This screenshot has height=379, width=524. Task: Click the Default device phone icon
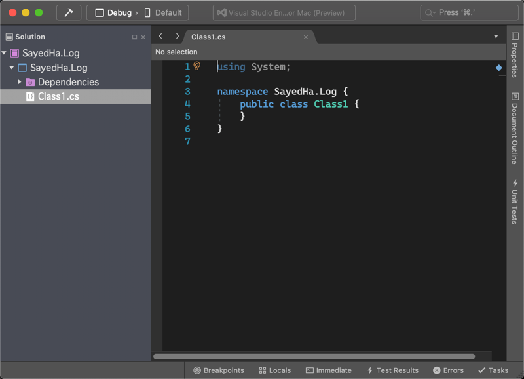point(147,12)
